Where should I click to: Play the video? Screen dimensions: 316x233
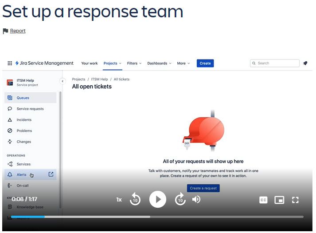[158, 199]
